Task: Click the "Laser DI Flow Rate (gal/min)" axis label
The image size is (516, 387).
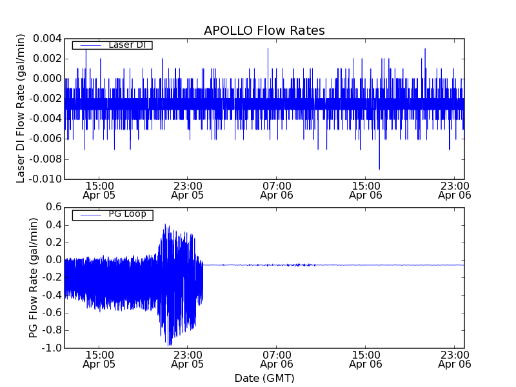Action: point(21,108)
